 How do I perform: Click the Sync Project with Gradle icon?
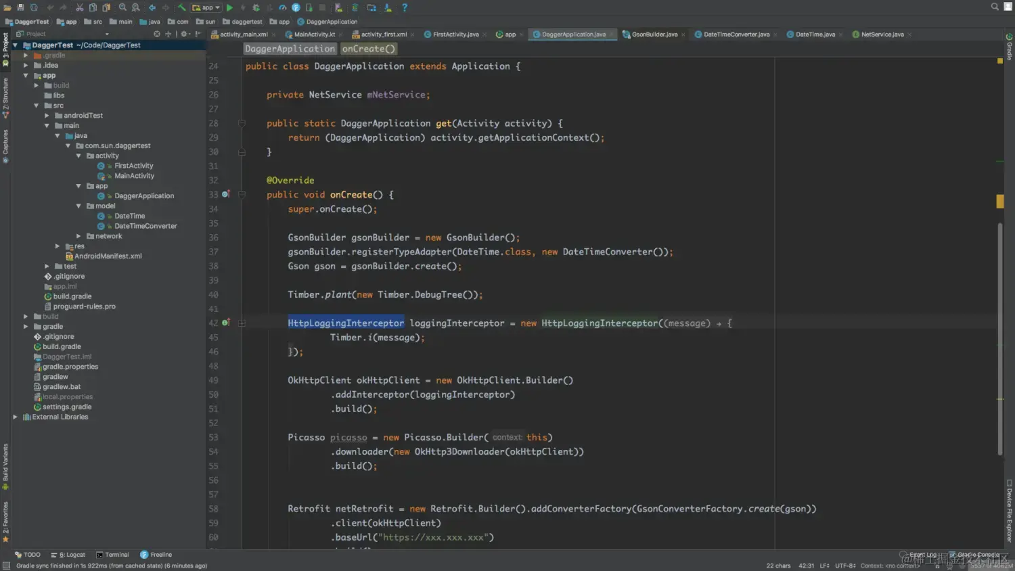(x=355, y=7)
